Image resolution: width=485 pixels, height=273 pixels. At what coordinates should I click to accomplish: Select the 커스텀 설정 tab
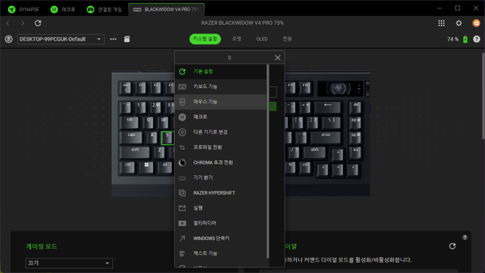click(205, 39)
